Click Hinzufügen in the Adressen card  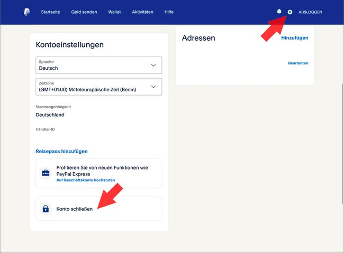point(295,38)
